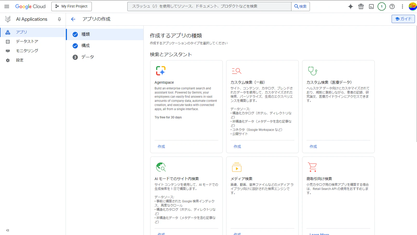Click 作成 on the カスタム検索（医療データ）card

click(313, 147)
